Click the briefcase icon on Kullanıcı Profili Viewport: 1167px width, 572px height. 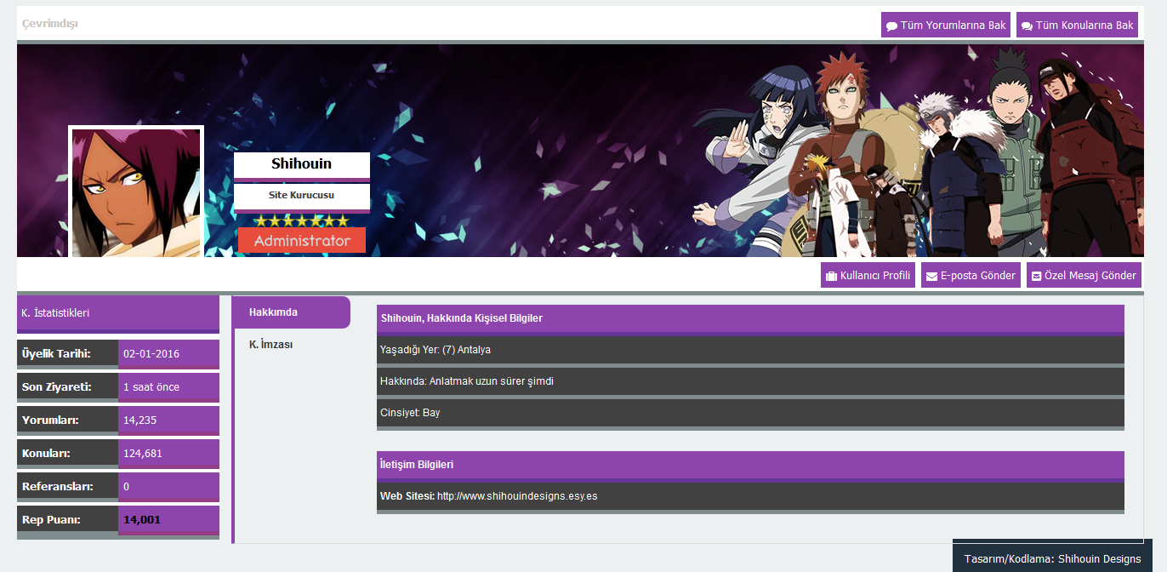[832, 276]
